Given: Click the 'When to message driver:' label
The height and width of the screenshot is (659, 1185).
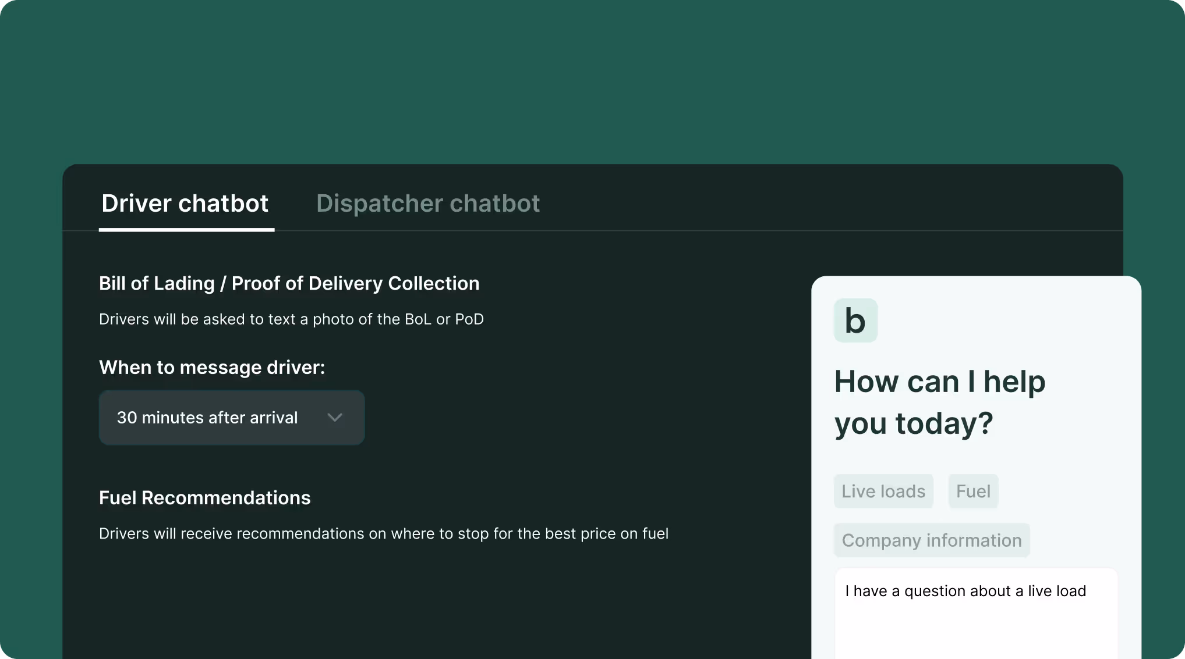Looking at the screenshot, I should [x=212, y=368].
